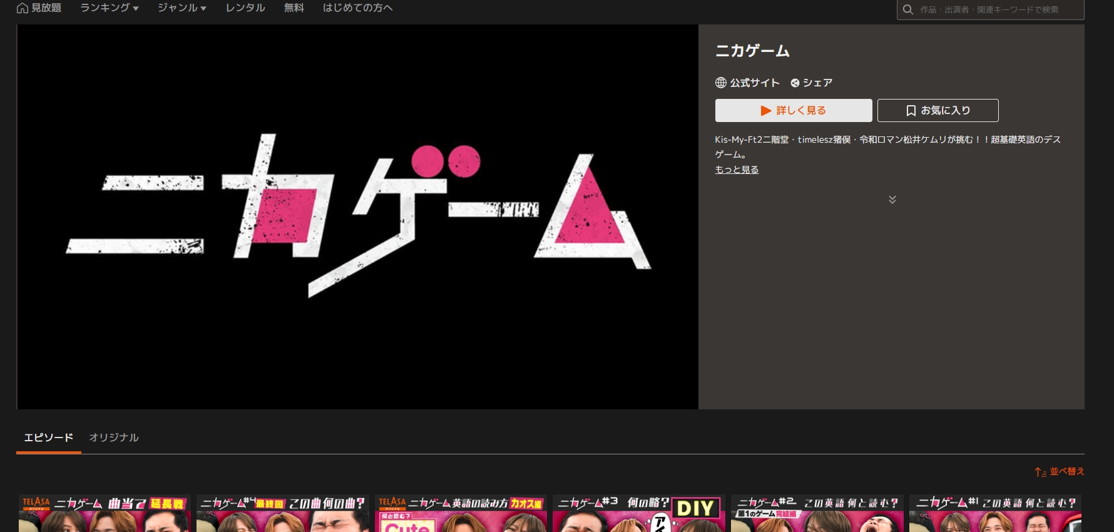Open the ニカゲーム title video preview
The width and height of the screenshot is (1114, 532).
(x=357, y=217)
